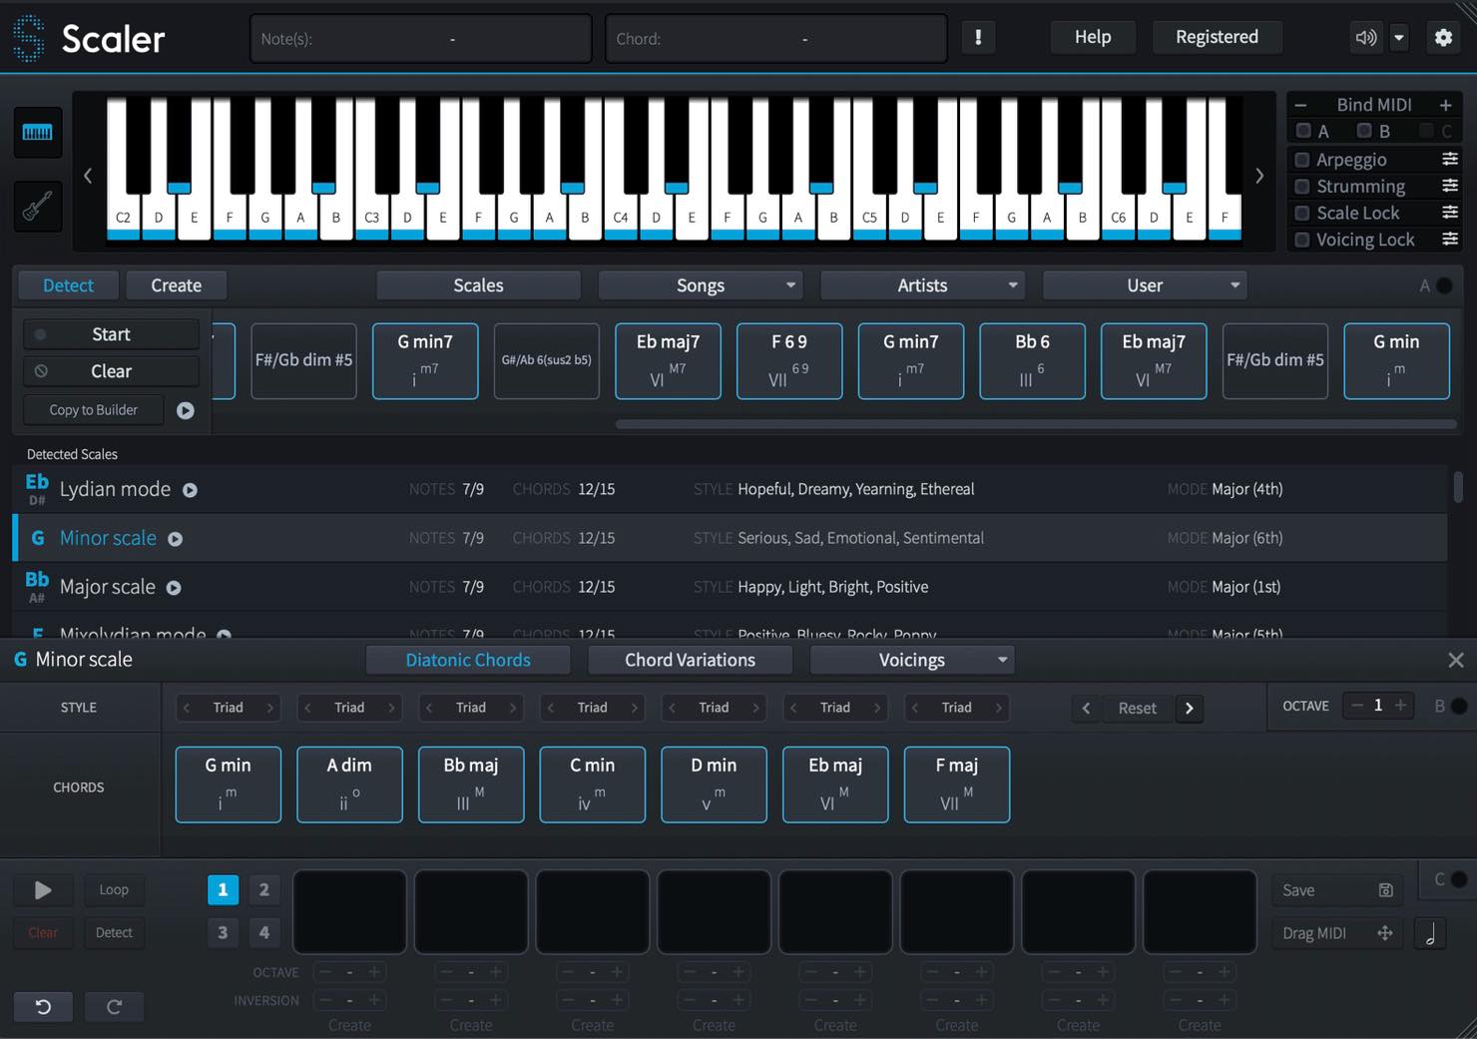Click the undo arrow icon
The width and height of the screenshot is (1477, 1039).
tap(43, 1006)
